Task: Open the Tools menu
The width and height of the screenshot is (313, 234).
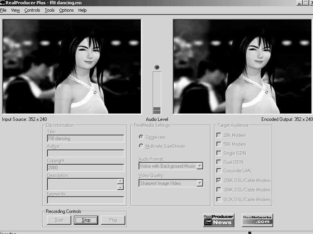Action: [x=50, y=10]
